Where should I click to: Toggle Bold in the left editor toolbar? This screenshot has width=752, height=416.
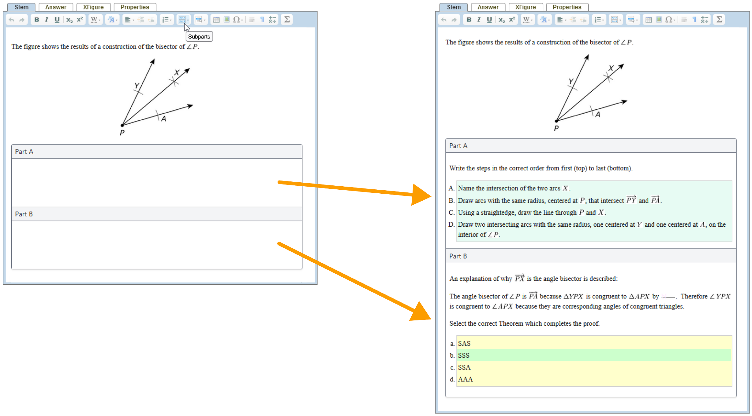click(x=37, y=20)
